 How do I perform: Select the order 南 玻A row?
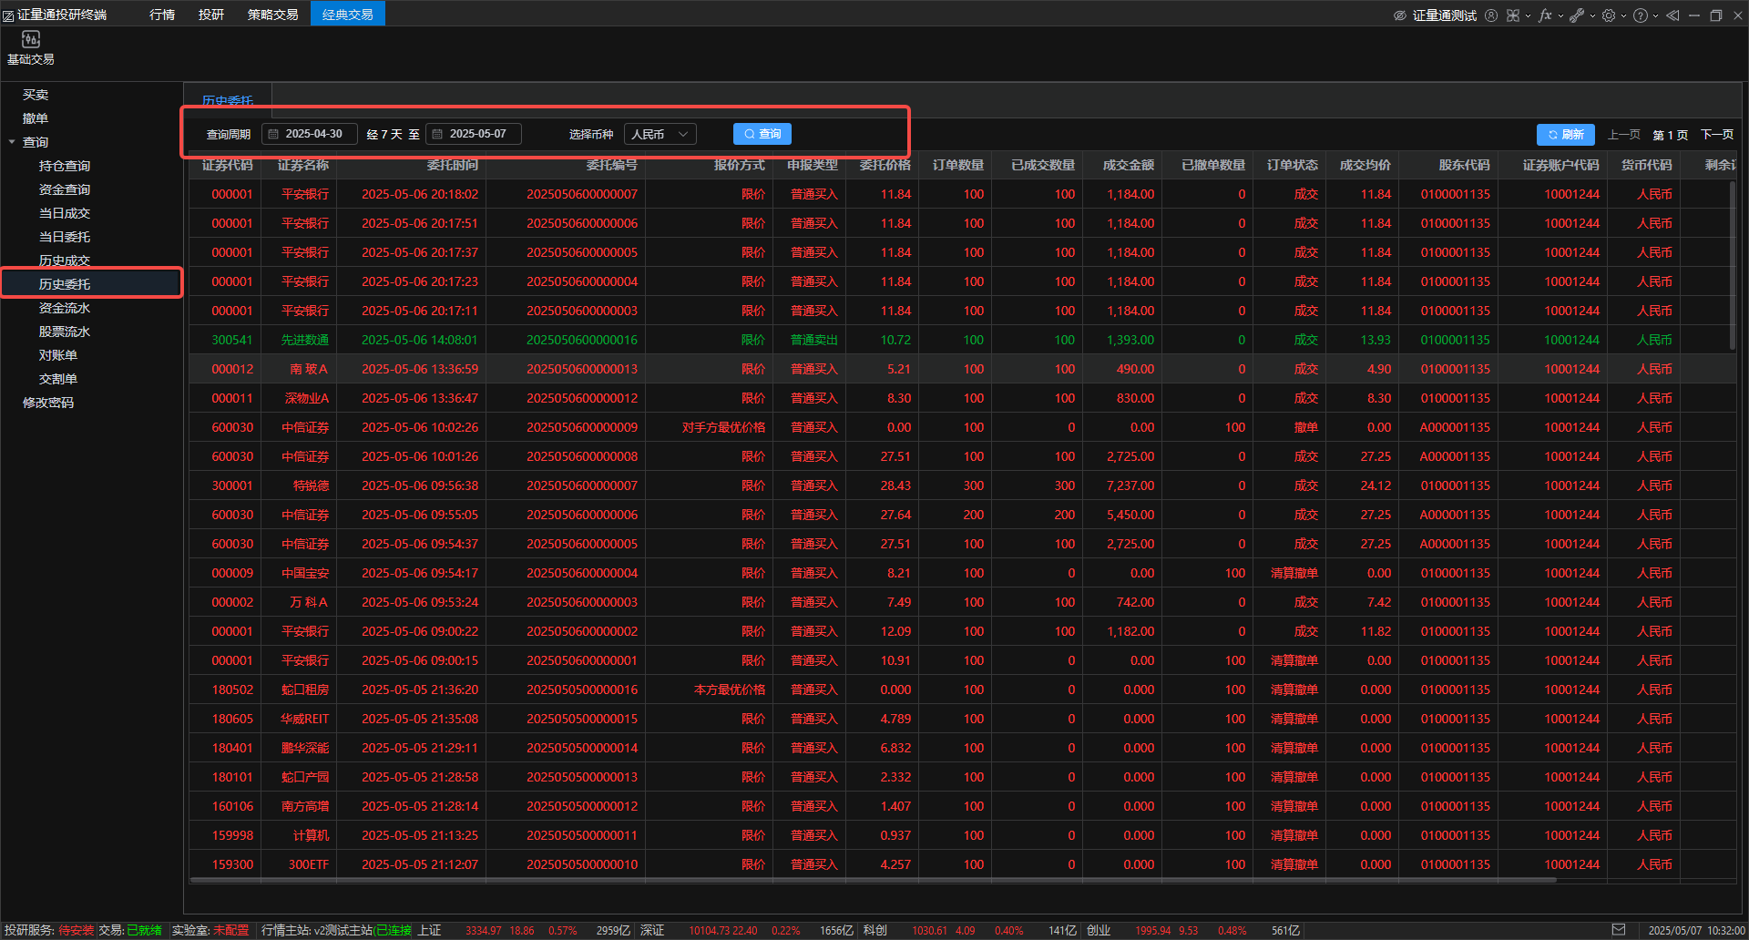[x=962, y=369]
